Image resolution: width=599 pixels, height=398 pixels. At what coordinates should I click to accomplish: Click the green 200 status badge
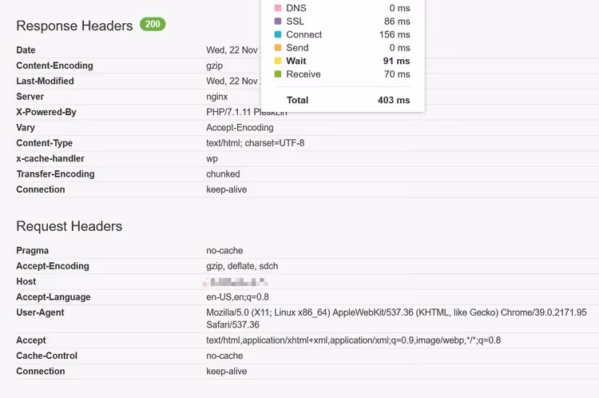click(x=153, y=24)
